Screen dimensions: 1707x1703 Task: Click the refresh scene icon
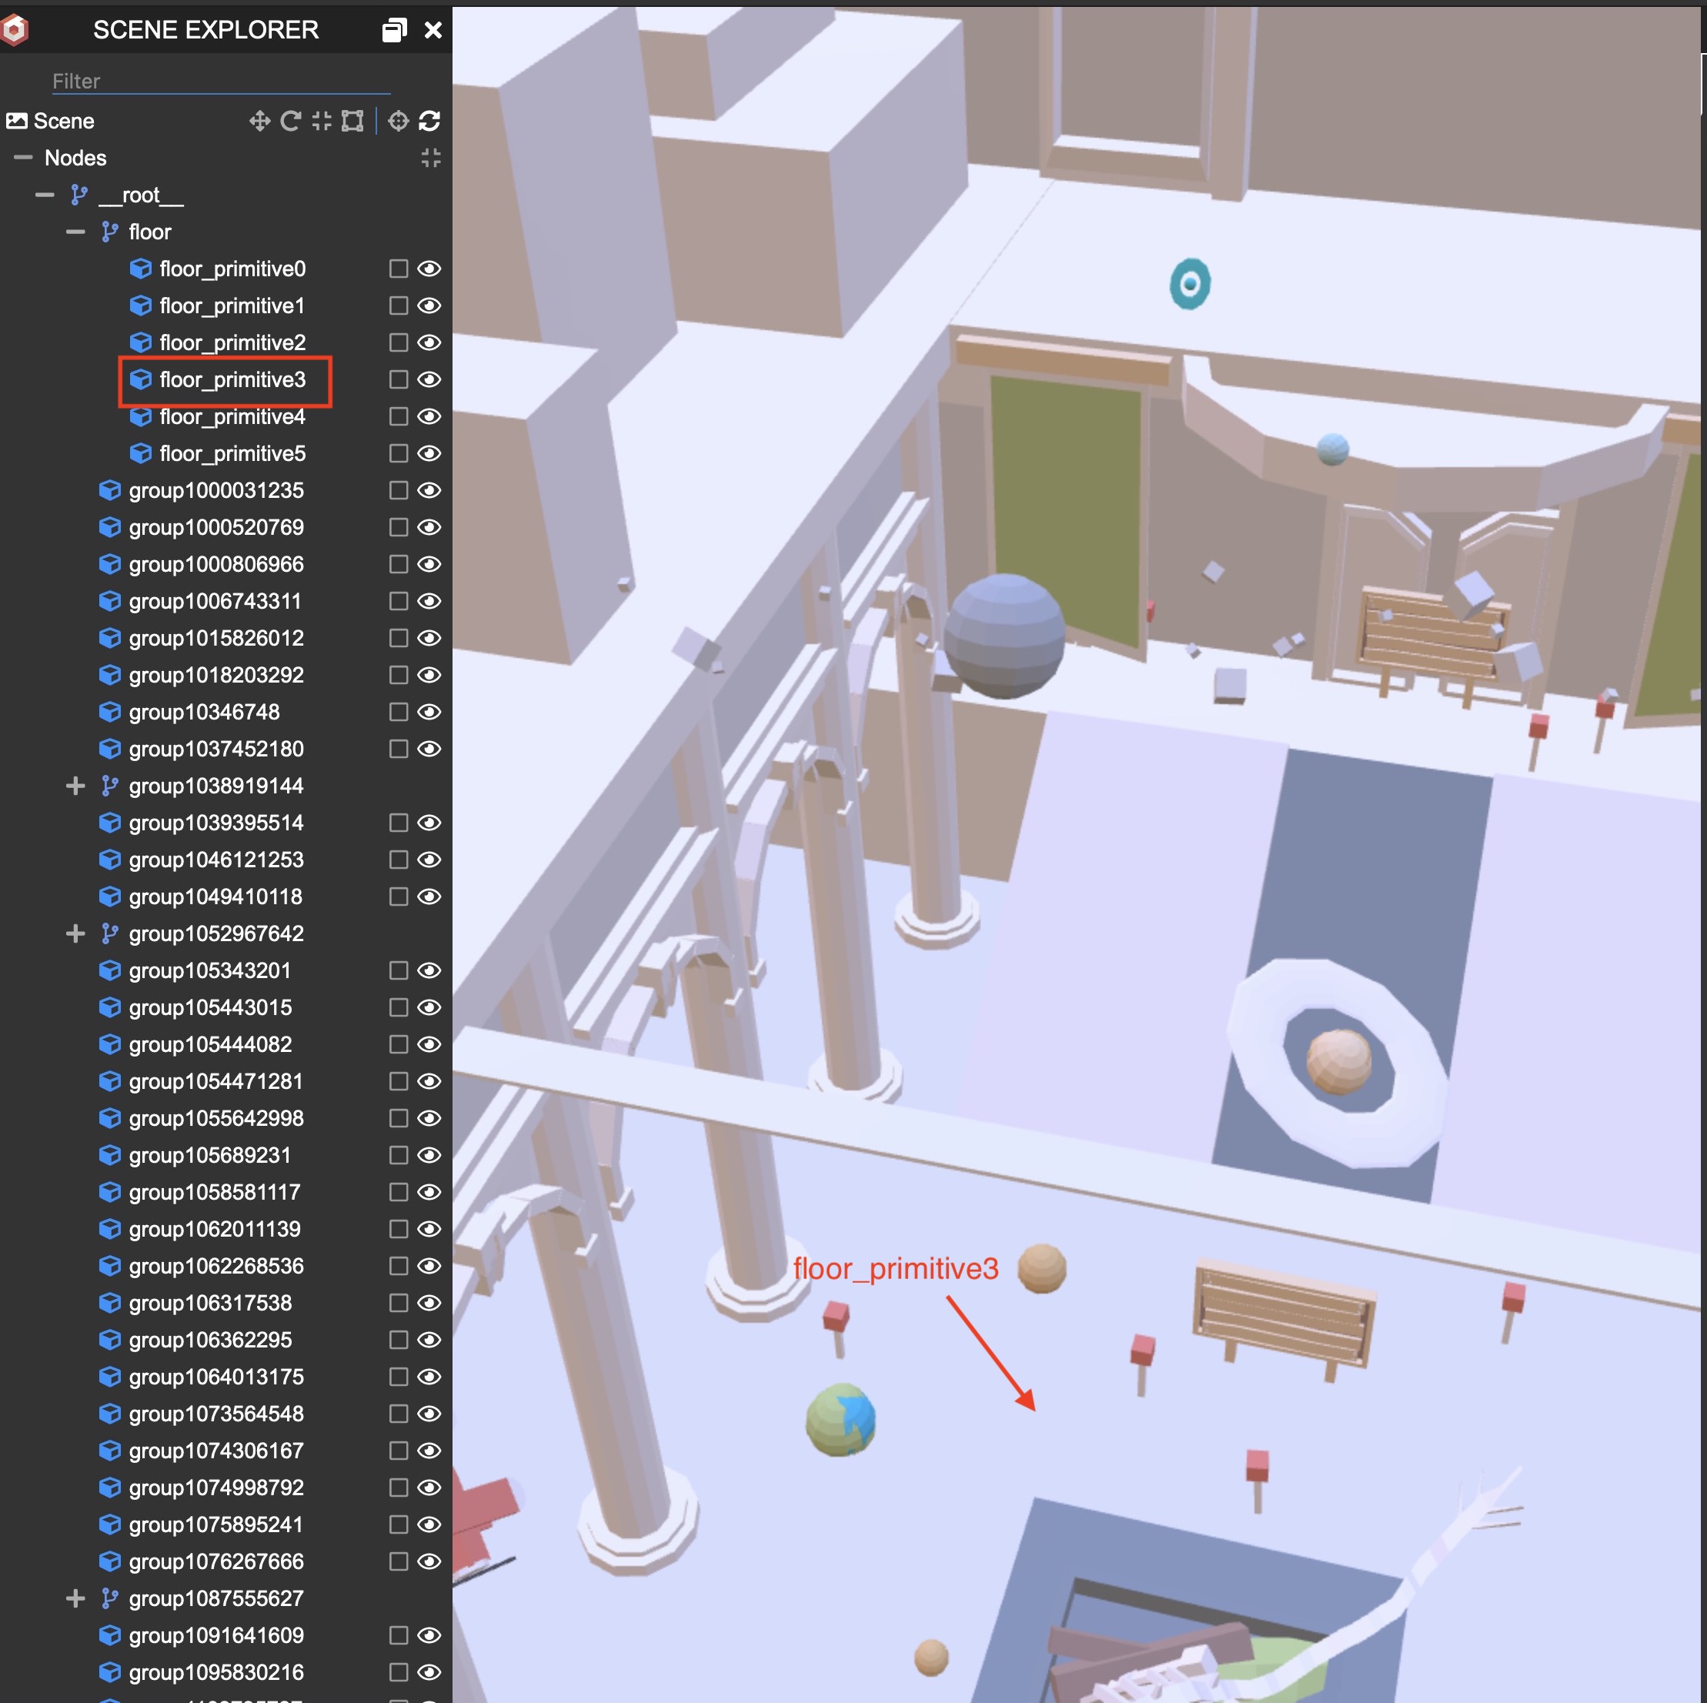click(x=429, y=121)
